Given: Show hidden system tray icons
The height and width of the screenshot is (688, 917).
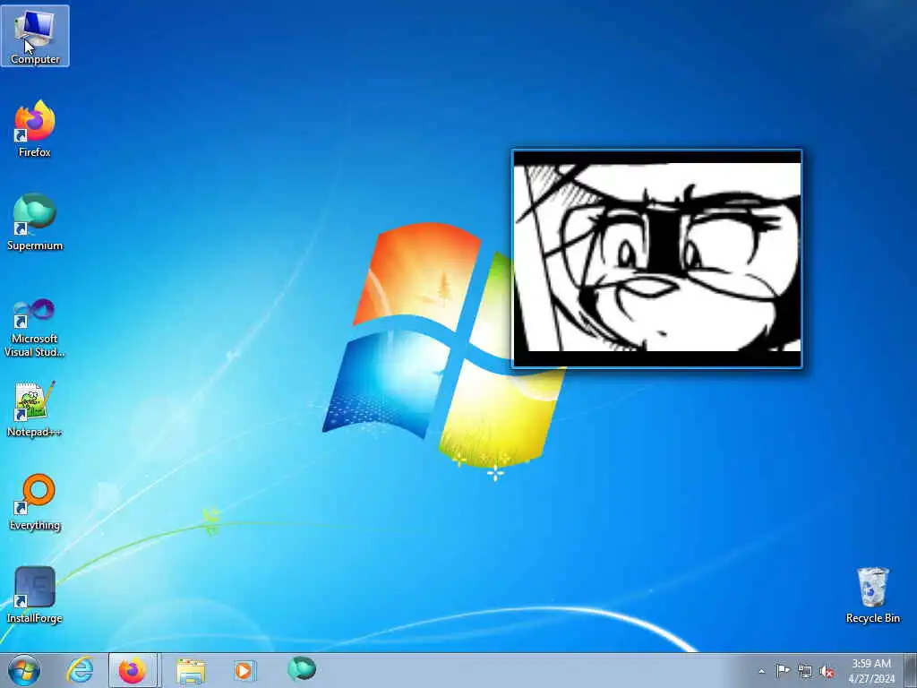Looking at the screenshot, I should [x=761, y=671].
